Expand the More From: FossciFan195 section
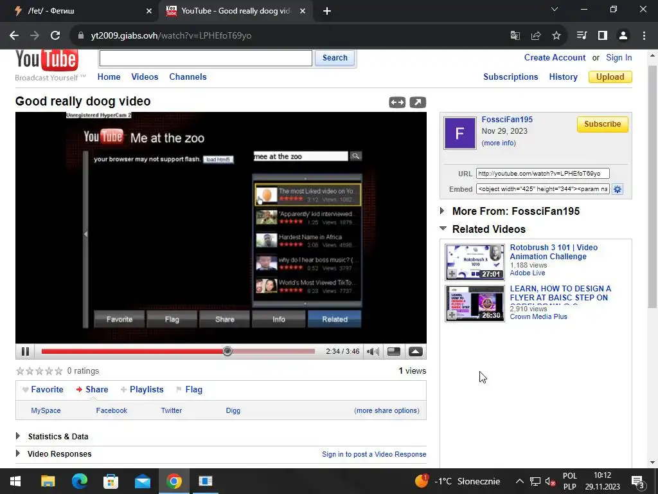Screen dimensions: 658x494 [x=442, y=210]
